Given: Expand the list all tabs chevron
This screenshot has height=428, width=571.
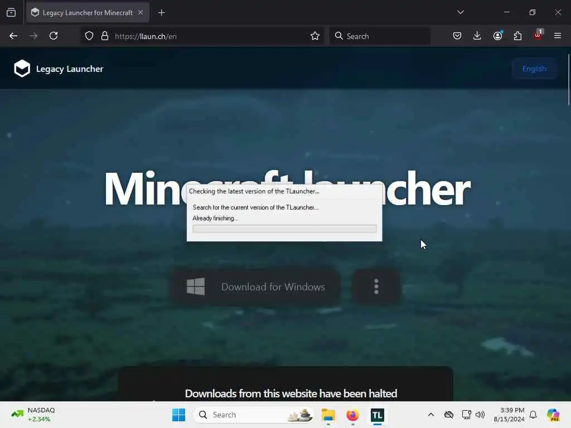Looking at the screenshot, I should tap(460, 12).
